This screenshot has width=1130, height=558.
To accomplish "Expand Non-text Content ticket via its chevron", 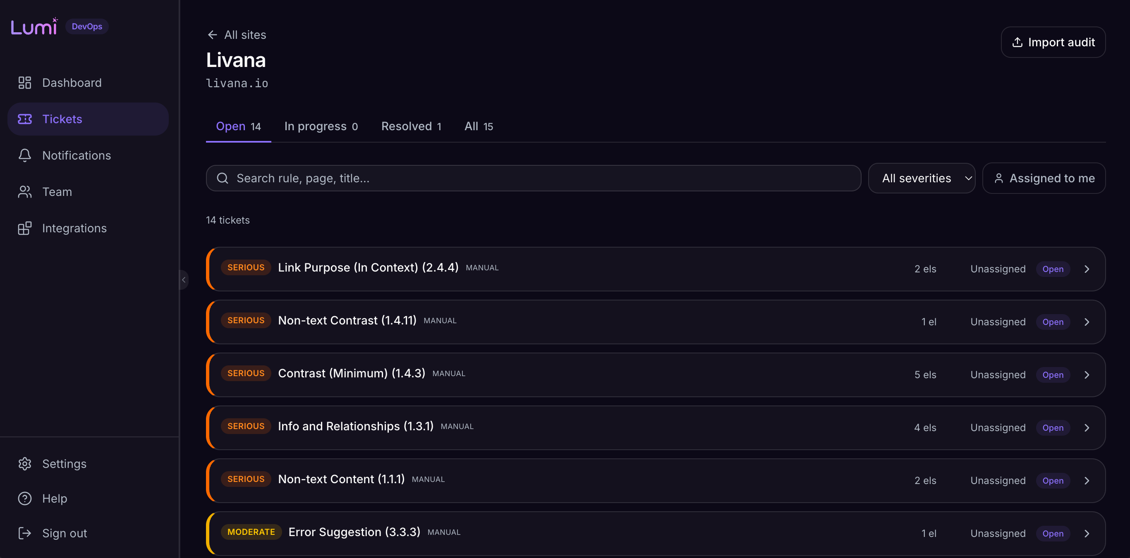I will click(x=1087, y=480).
